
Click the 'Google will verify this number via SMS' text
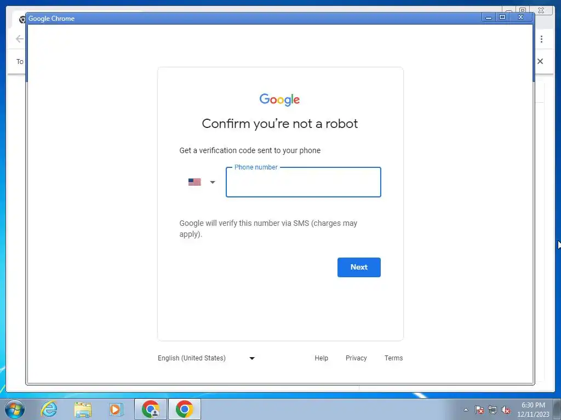click(x=268, y=229)
